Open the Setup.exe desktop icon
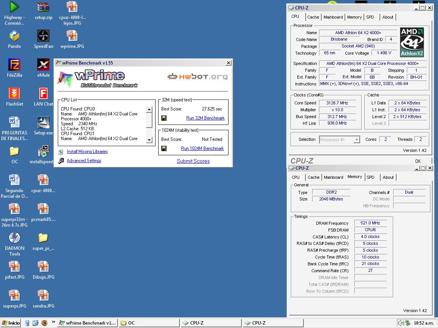Viewport: 438px width, 328px height. click(x=43, y=126)
